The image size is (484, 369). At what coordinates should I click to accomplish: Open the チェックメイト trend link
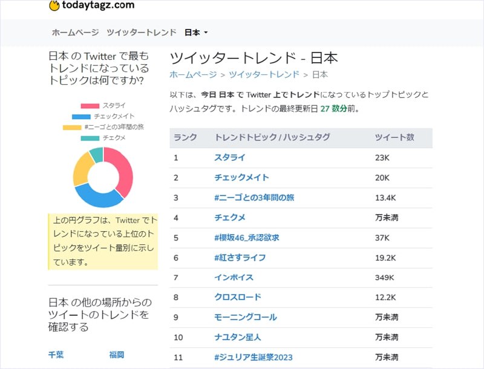pyautogui.click(x=241, y=178)
